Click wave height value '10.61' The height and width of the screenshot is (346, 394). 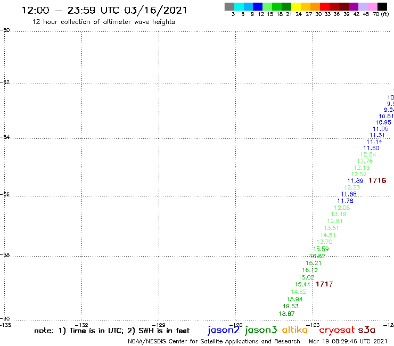pos(386,117)
